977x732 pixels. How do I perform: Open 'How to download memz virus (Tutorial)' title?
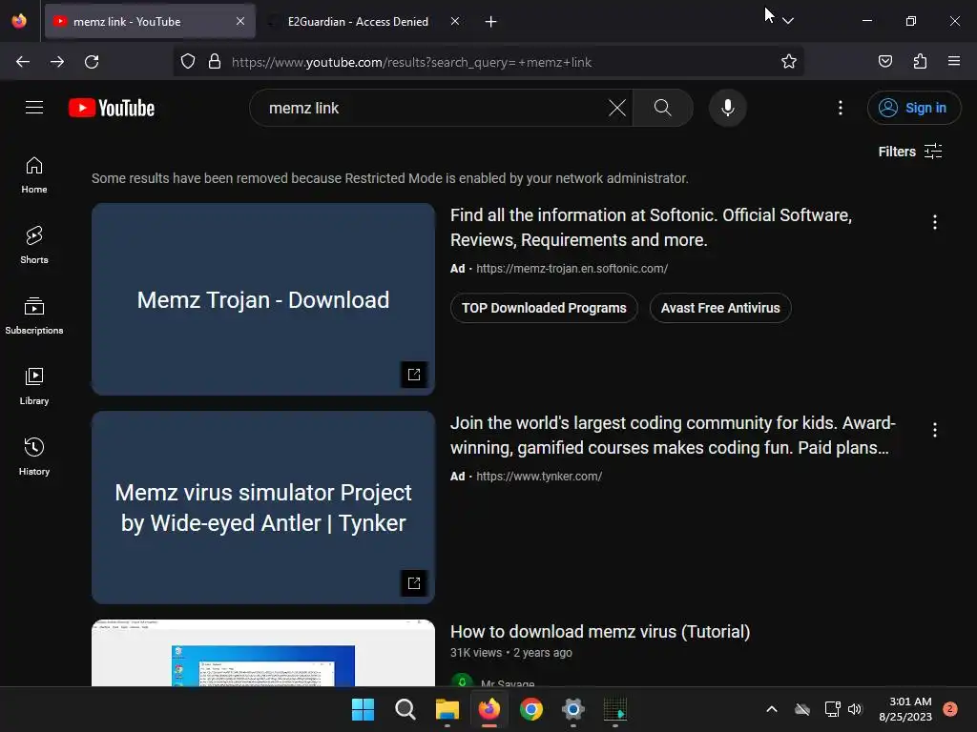[600, 631]
